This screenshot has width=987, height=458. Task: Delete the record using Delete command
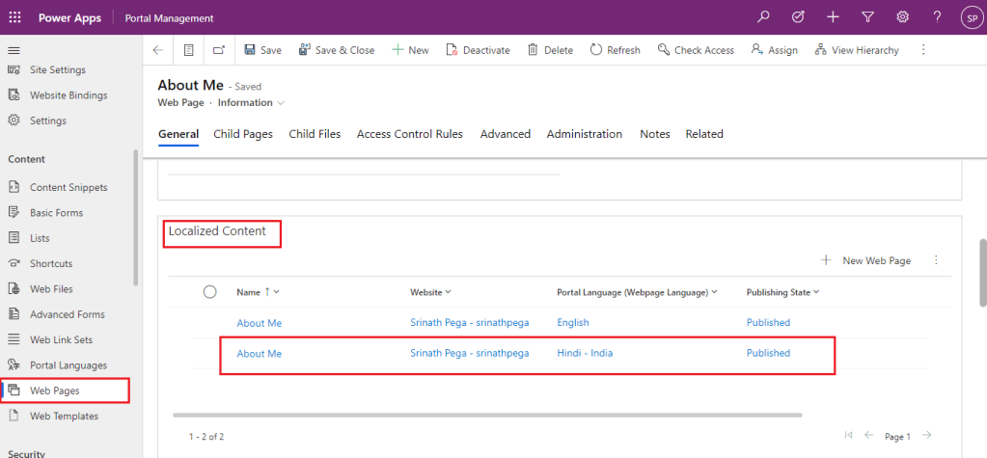[x=549, y=50]
